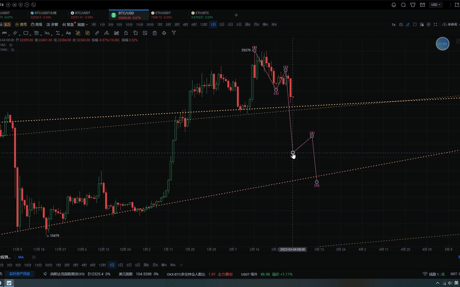Open the MA indicator tab at bottom
The width and height of the screenshot is (460, 287).
click(21, 257)
